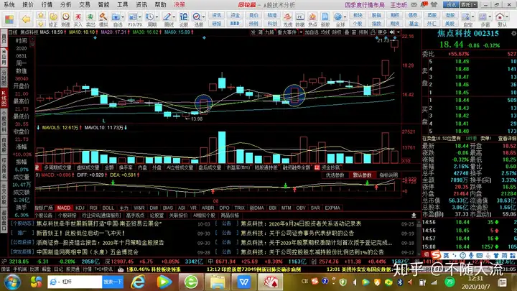Open news link 新晋妖王 headline
Image resolution: width=517 pixels, height=291 pixels.
80,233
